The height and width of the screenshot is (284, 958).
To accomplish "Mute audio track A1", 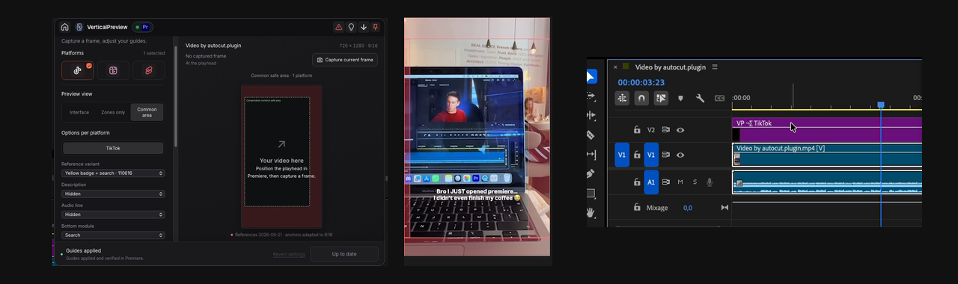I will point(680,182).
